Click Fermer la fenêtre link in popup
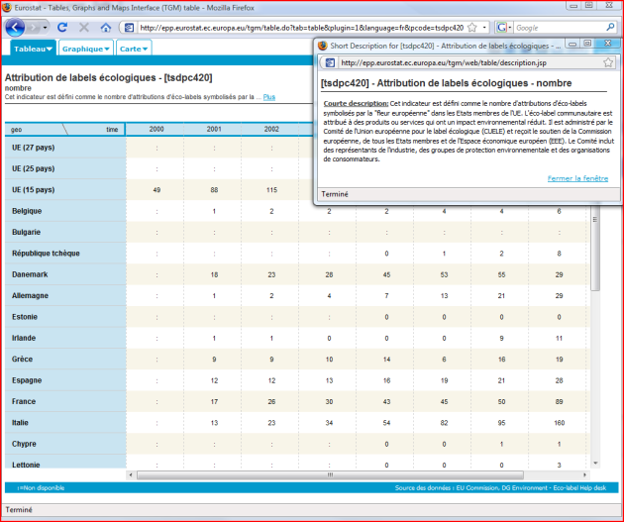This screenshot has width=624, height=522. pyautogui.click(x=577, y=178)
